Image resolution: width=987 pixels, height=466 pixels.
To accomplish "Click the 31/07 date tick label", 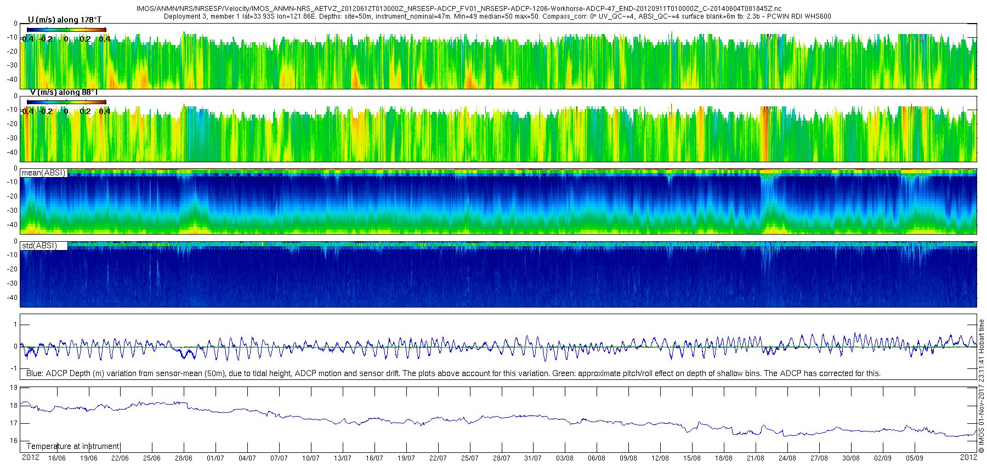I will [533, 458].
